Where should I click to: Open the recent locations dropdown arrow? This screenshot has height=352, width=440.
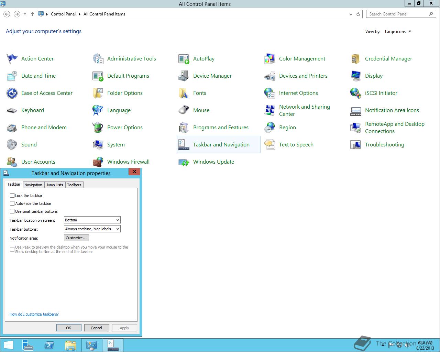(25, 14)
